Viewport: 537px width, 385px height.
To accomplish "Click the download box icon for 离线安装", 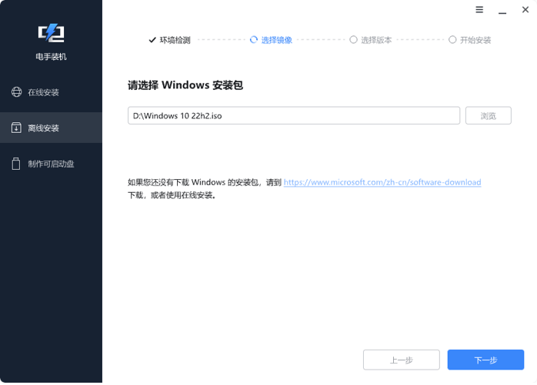I will pos(16,128).
